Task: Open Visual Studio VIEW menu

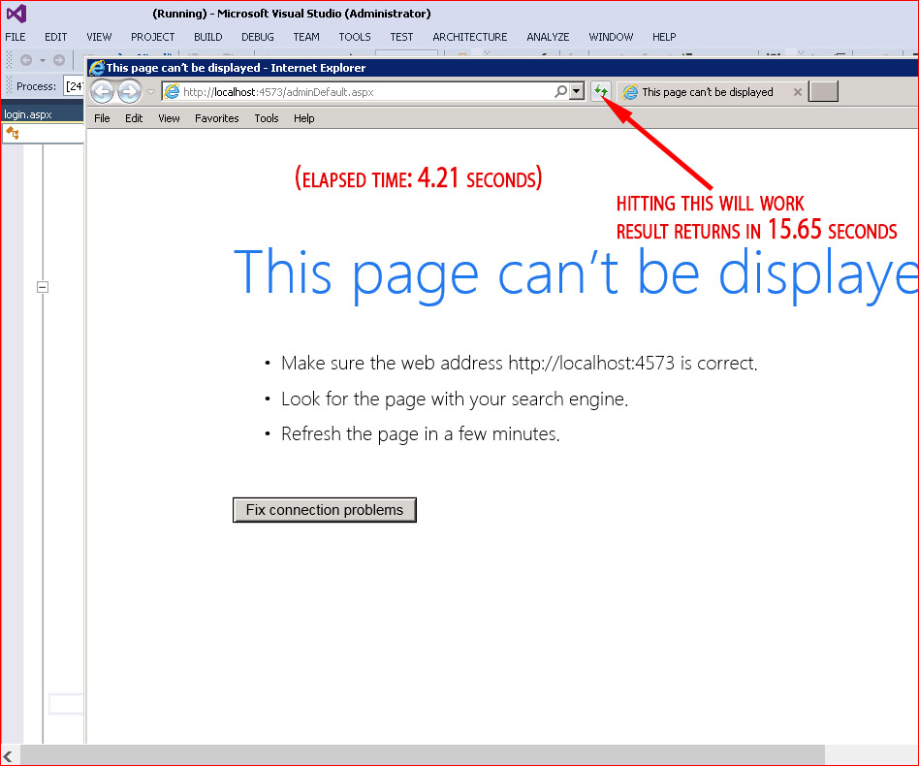Action: [x=99, y=37]
